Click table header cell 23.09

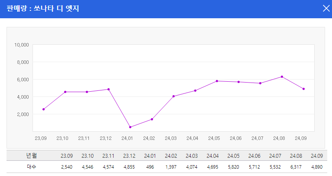pos(67,156)
